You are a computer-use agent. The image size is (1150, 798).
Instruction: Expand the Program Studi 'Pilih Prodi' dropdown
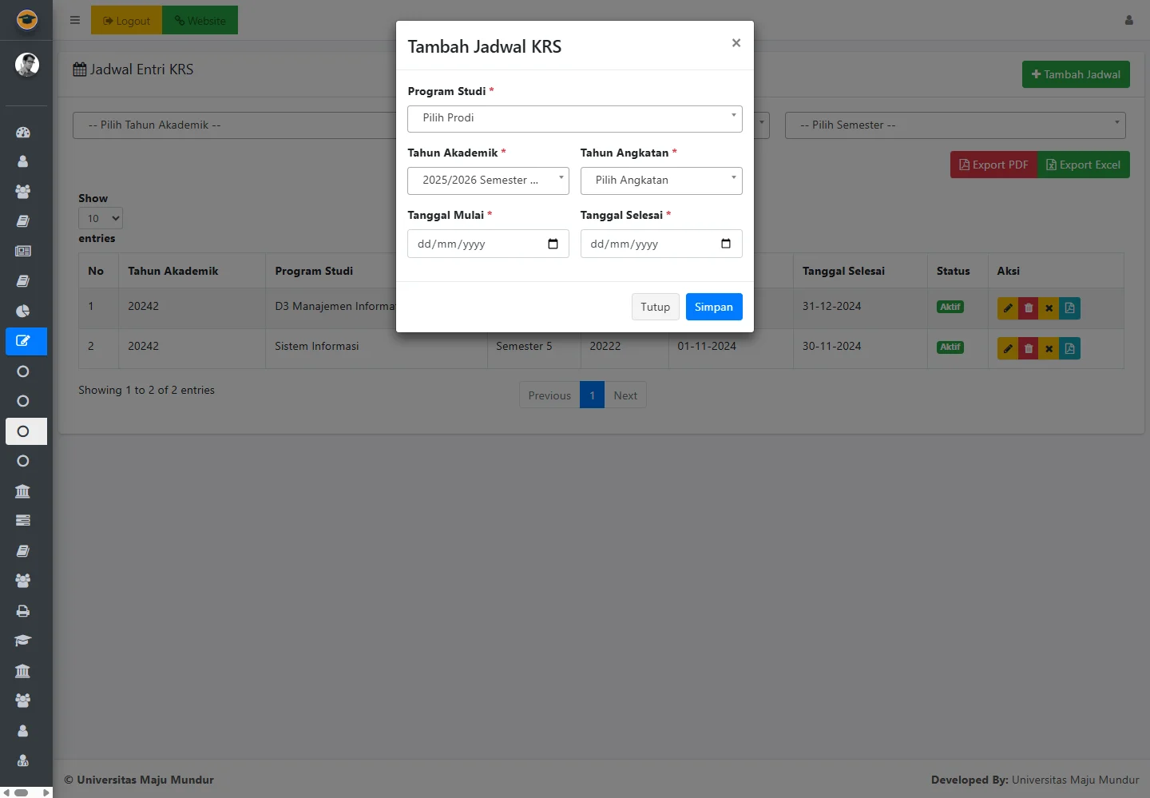pos(574,118)
